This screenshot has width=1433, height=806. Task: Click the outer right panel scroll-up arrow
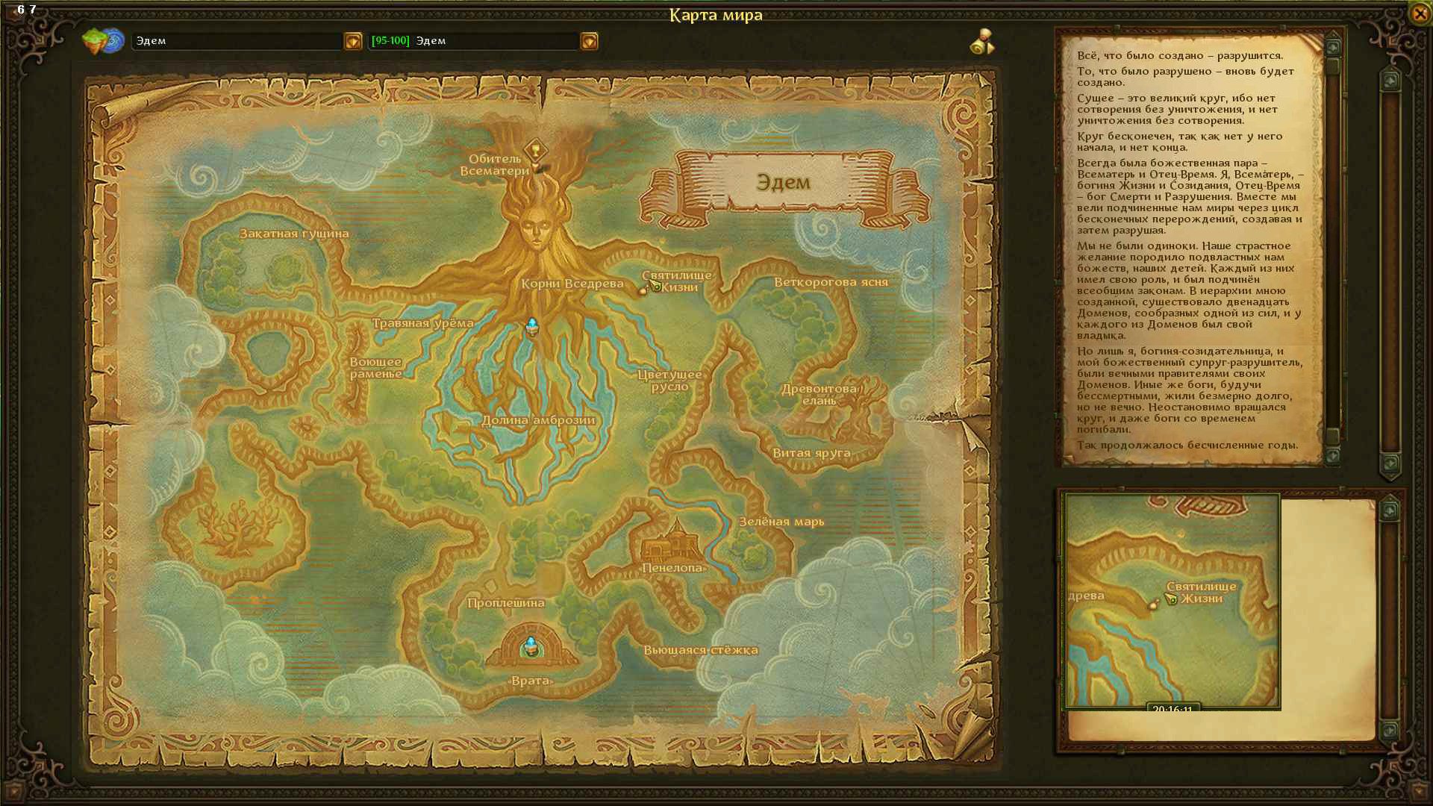click(1390, 80)
